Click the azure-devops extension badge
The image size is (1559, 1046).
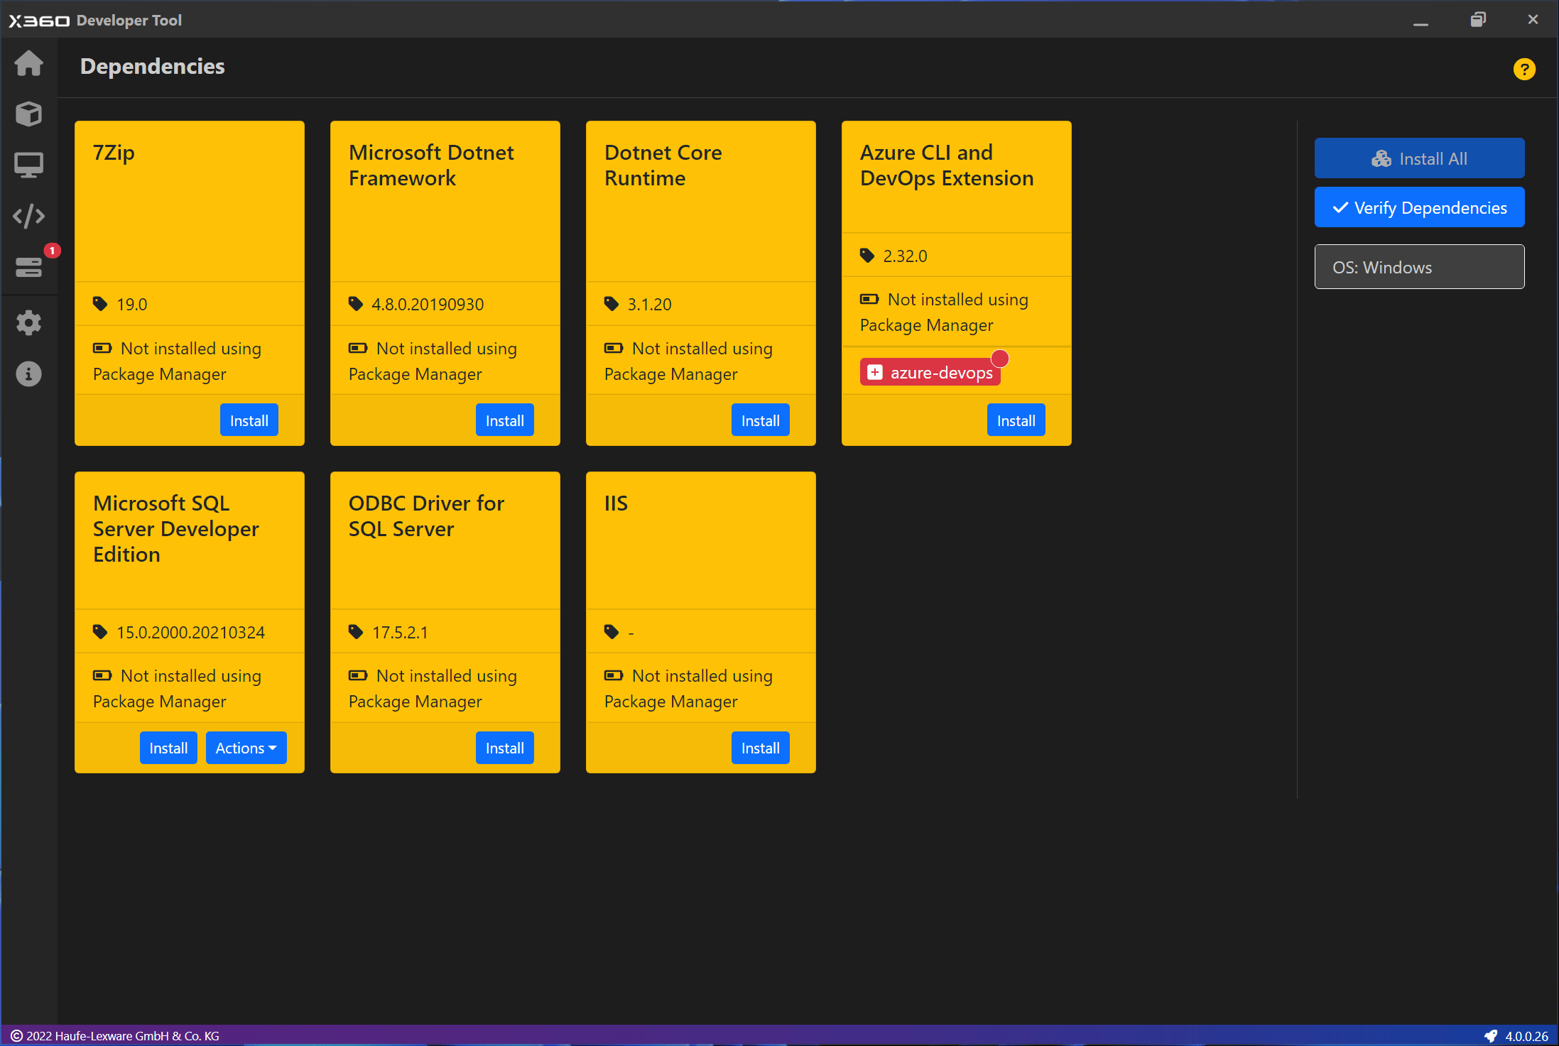click(x=930, y=372)
